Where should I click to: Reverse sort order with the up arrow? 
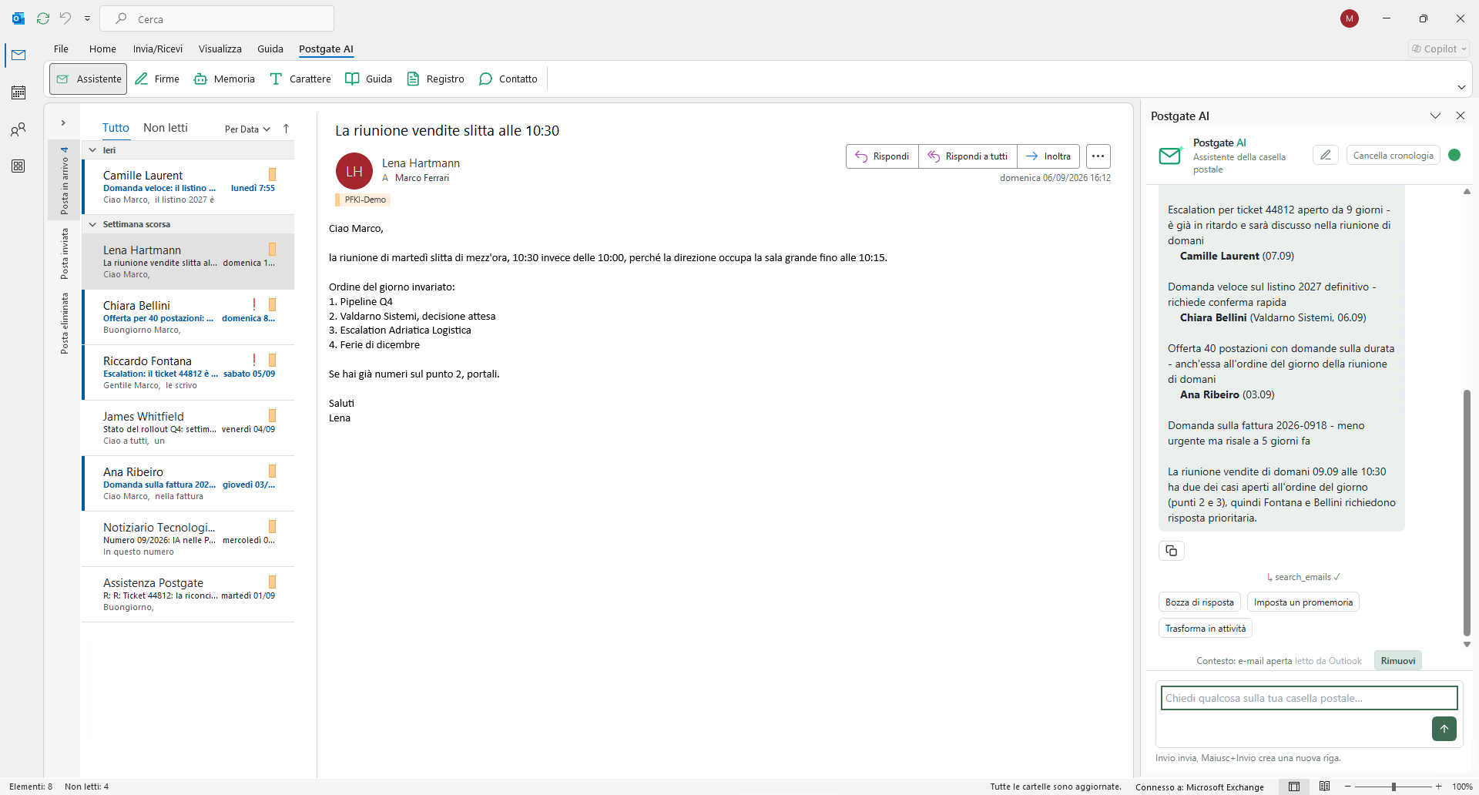[287, 129]
